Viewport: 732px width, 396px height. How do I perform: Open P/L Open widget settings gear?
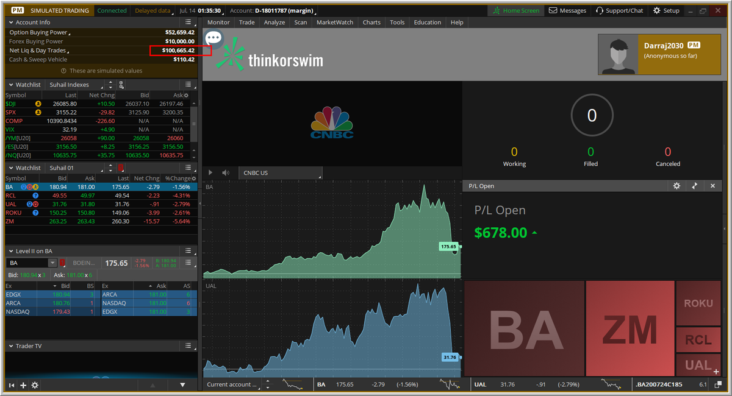coord(676,186)
